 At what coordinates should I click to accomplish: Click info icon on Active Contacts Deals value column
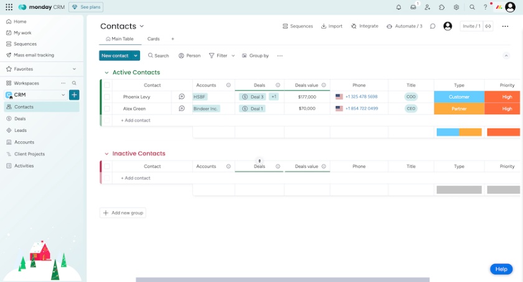pos(324,85)
